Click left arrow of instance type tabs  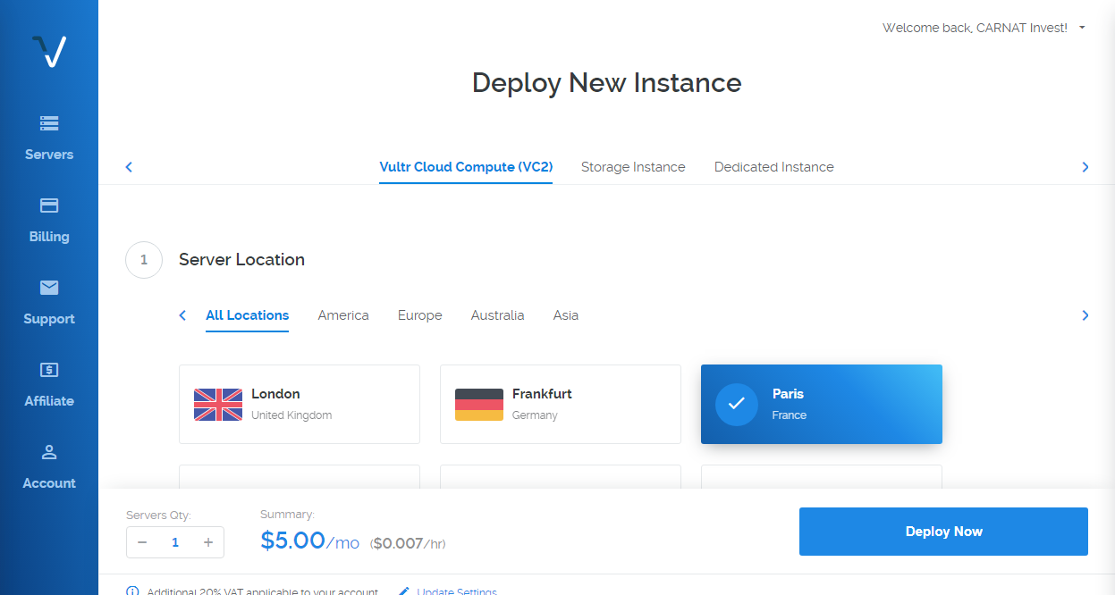129,167
